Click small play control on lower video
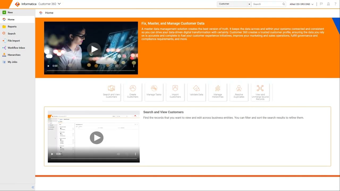 52,154
